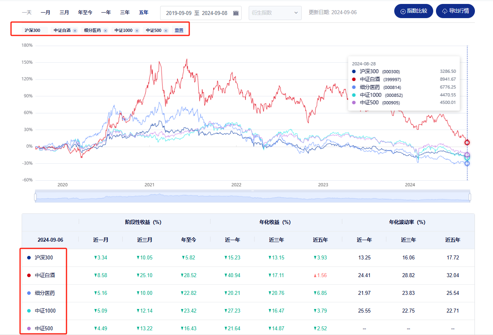Click the cyan 中证1000 dot in table

pyautogui.click(x=29, y=311)
